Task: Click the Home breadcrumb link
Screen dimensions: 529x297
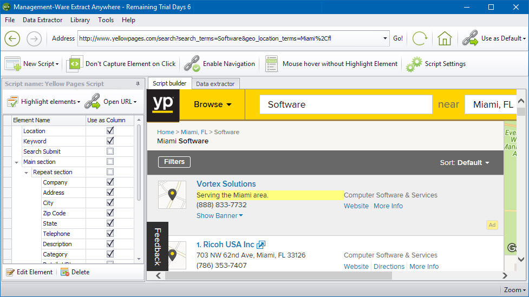Action: tap(166, 132)
